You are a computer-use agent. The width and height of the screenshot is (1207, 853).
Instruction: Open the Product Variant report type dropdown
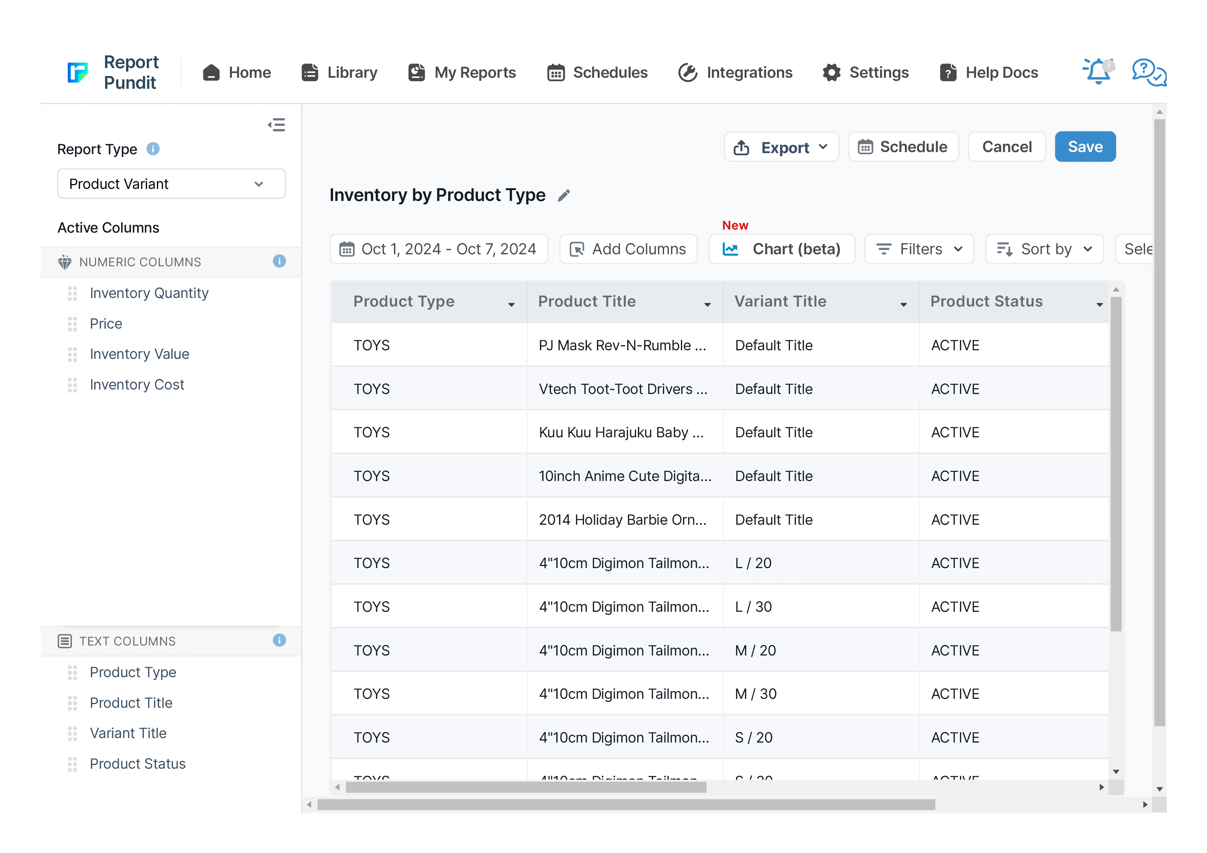[171, 184]
